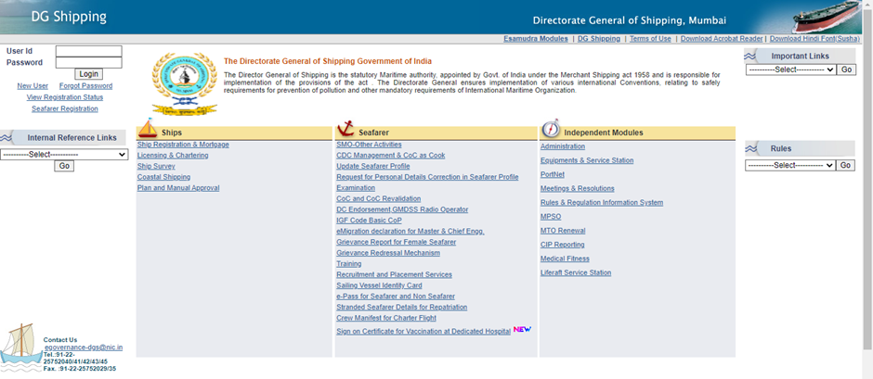Open SMO-Other Activities link

point(369,145)
